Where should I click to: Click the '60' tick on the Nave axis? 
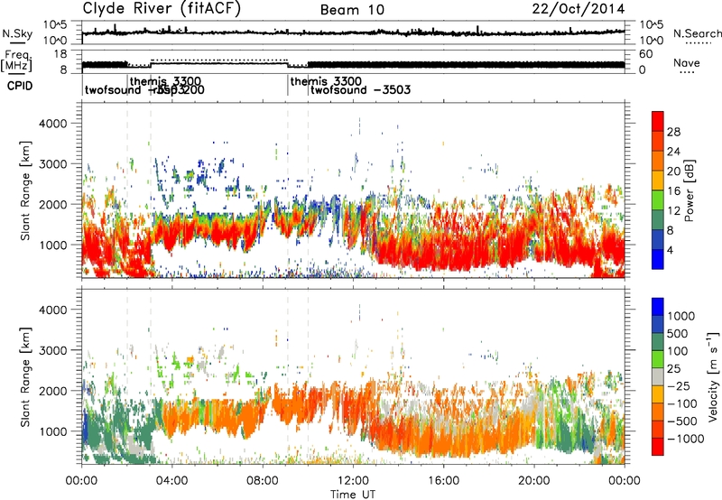pyautogui.click(x=645, y=54)
